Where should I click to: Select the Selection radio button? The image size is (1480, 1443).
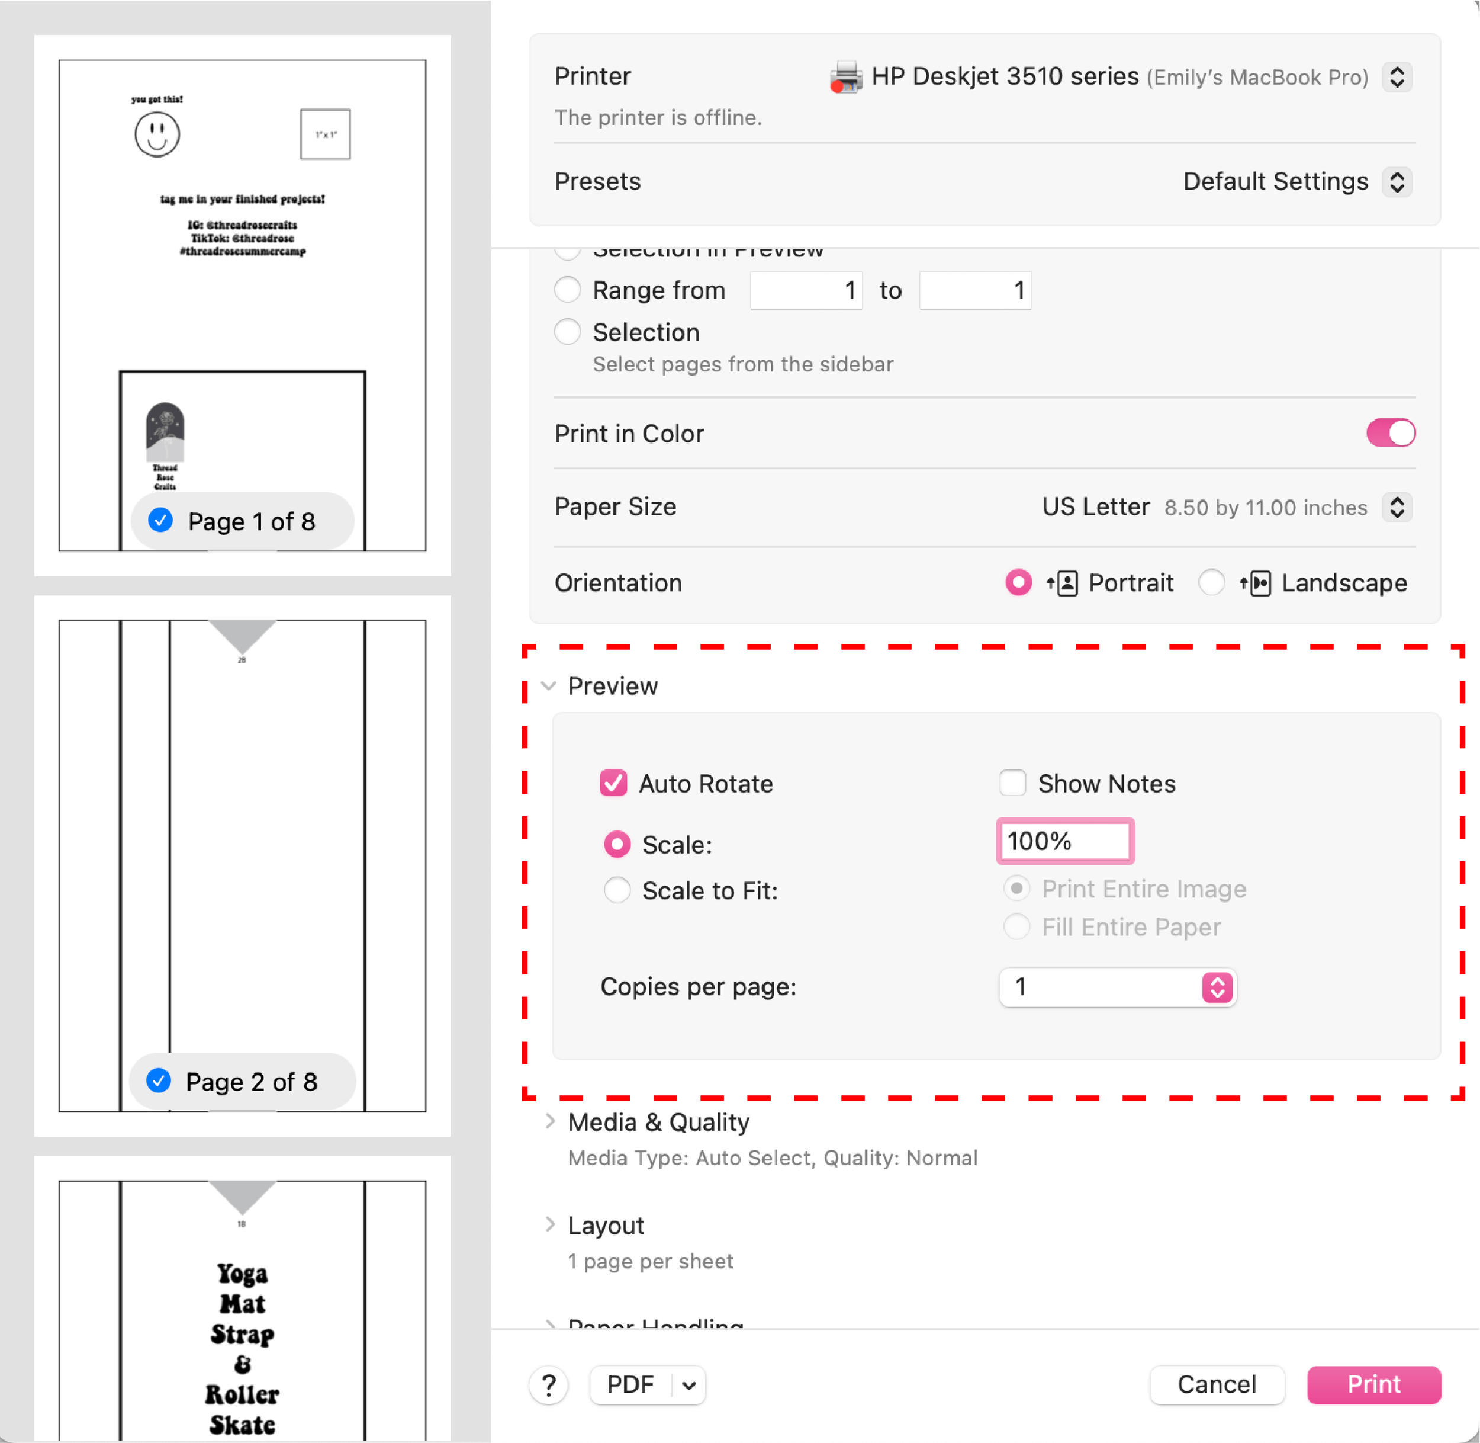[567, 331]
